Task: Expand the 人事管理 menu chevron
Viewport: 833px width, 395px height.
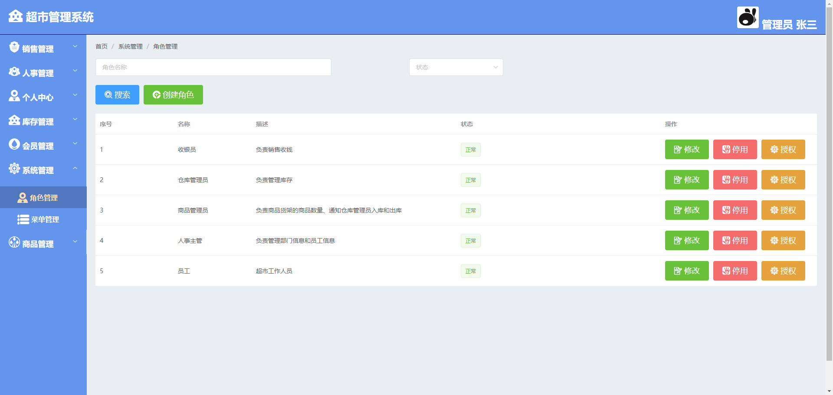Action: 75,71
